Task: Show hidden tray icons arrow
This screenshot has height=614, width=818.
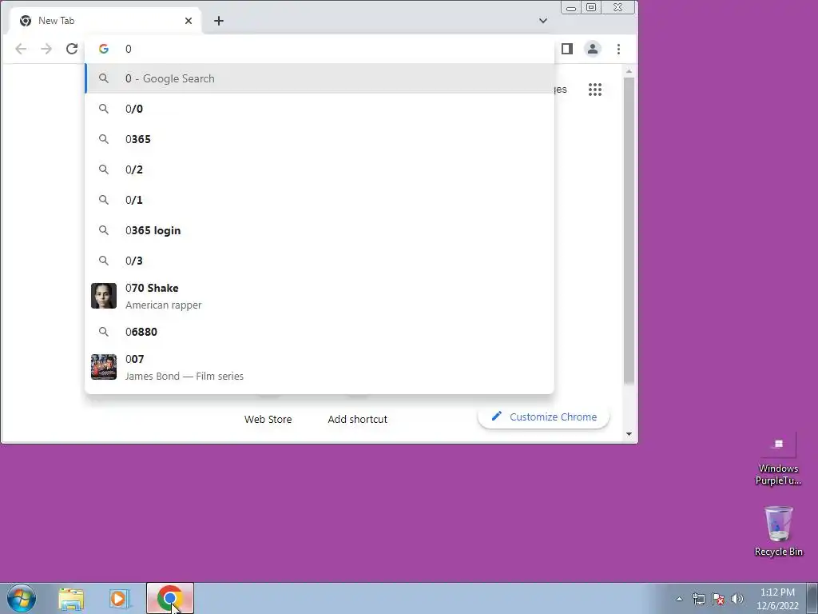Action: click(679, 599)
